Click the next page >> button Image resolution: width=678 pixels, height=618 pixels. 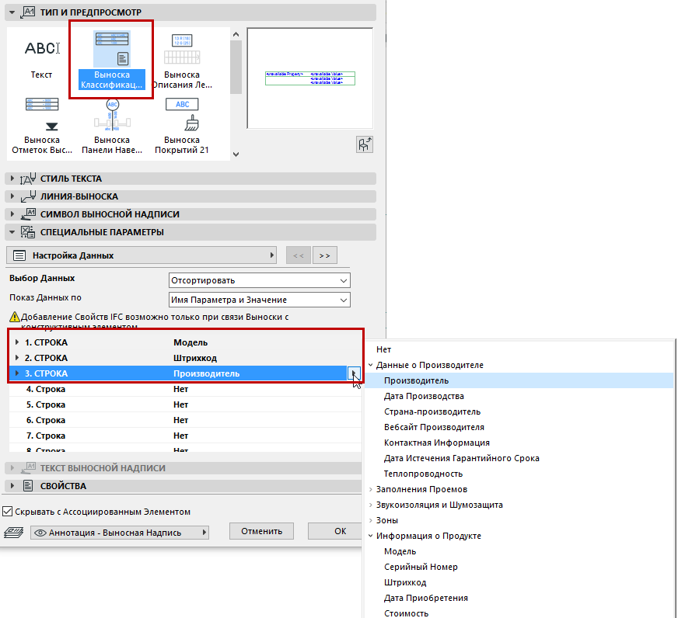(325, 255)
